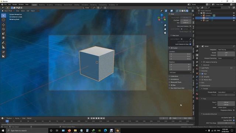Open the World properties tab
The height and width of the screenshot is (133, 236).
pos(197,69)
